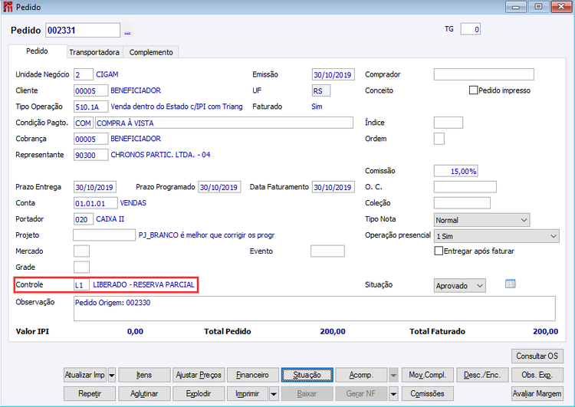Check the Entregar após faturar option
This screenshot has width=575, height=407.
(x=439, y=251)
